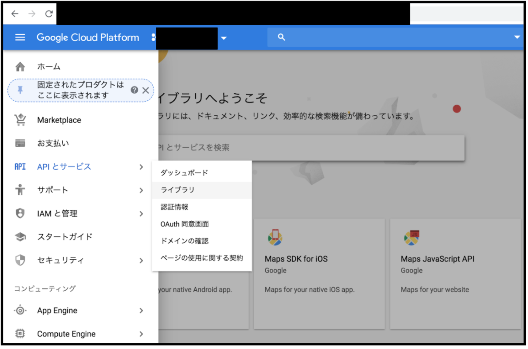Select OAuth 同意画面 in the submenu
528x349 pixels.
point(202,224)
